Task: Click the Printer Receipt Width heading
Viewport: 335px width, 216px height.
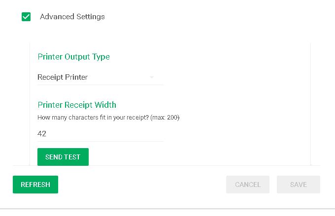Action: (77, 105)
